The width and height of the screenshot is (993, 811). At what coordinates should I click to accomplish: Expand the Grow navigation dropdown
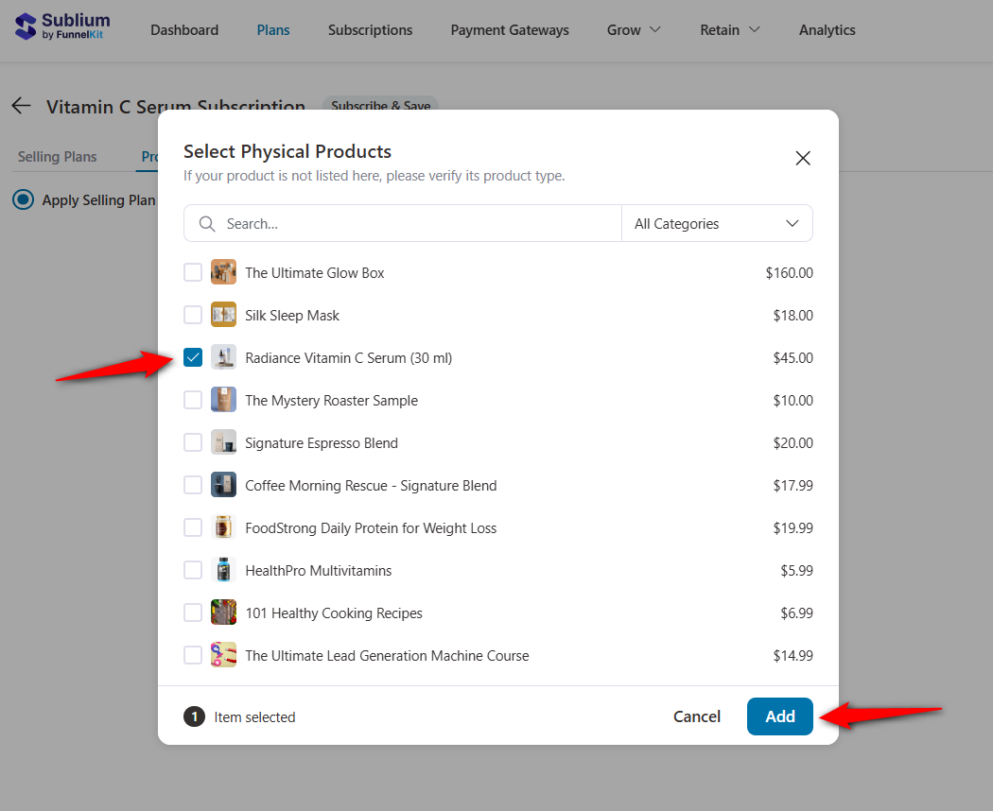(x=633, y=29)
